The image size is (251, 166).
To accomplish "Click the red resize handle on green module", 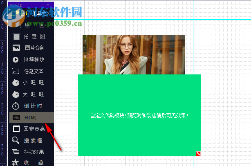I will [x=198, y=154].
